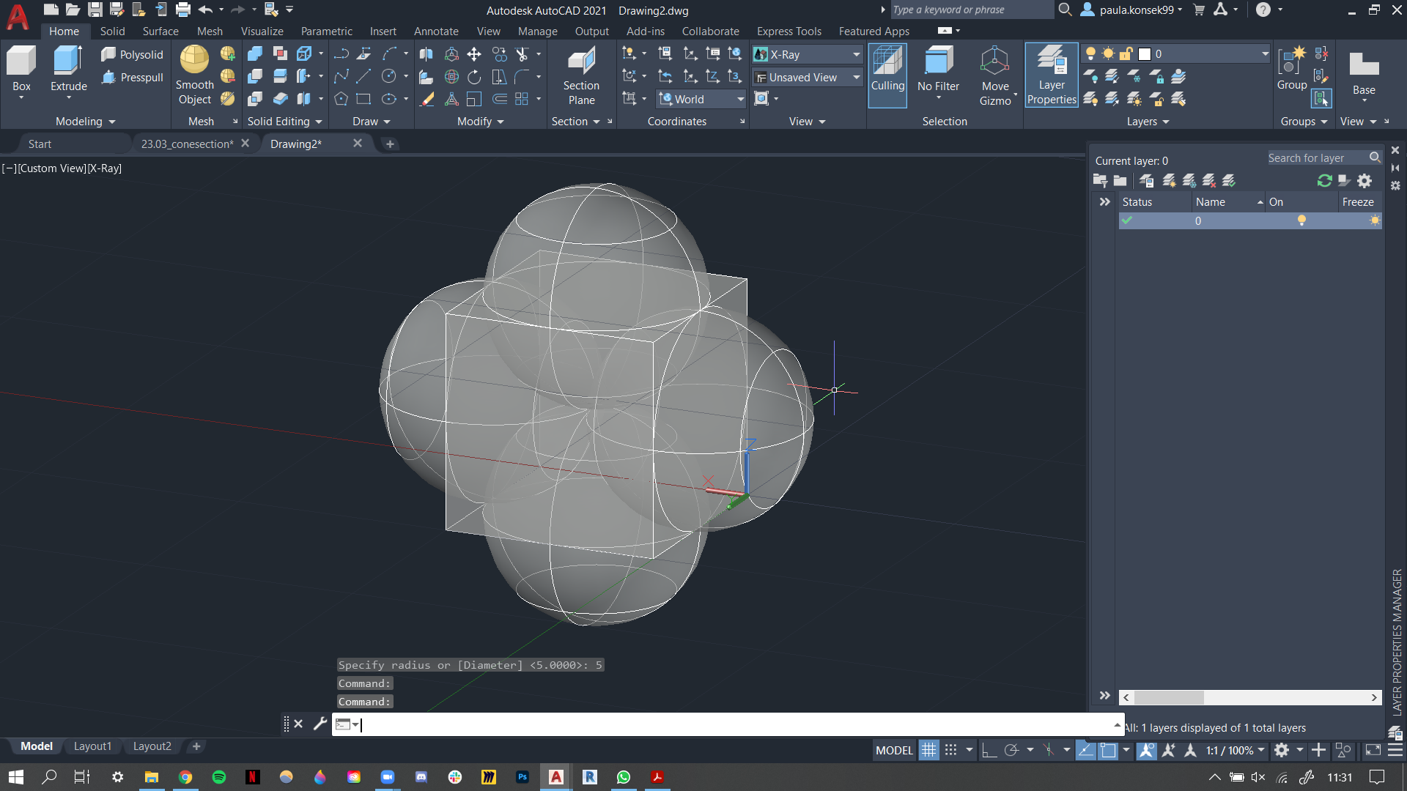The image size is (1407, 791).
Task: Click the Drawing2 tab title
Action: click(x=296, y=143)
